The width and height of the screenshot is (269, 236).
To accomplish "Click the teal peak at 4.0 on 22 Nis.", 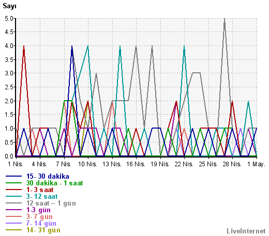I will tap(184, 46).
